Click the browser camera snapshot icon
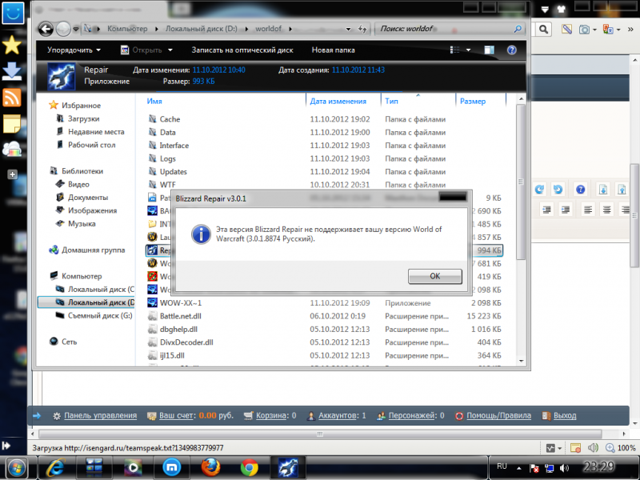 pyautogui.click(x=585, y=30)
